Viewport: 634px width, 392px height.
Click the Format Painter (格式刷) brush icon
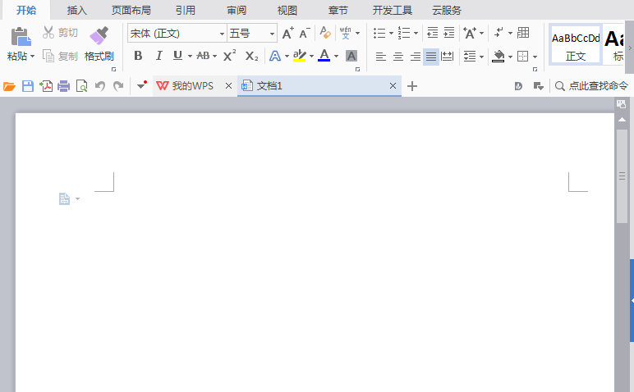coord(99,35)
